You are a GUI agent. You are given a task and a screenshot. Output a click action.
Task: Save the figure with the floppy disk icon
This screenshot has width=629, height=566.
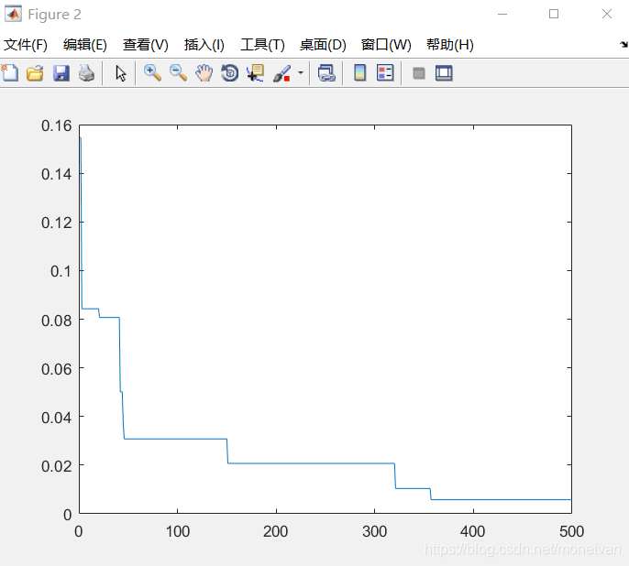(61, 73)
